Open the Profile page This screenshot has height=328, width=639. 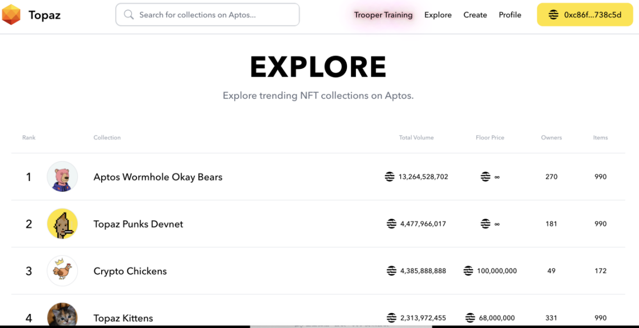pos(510,15)
